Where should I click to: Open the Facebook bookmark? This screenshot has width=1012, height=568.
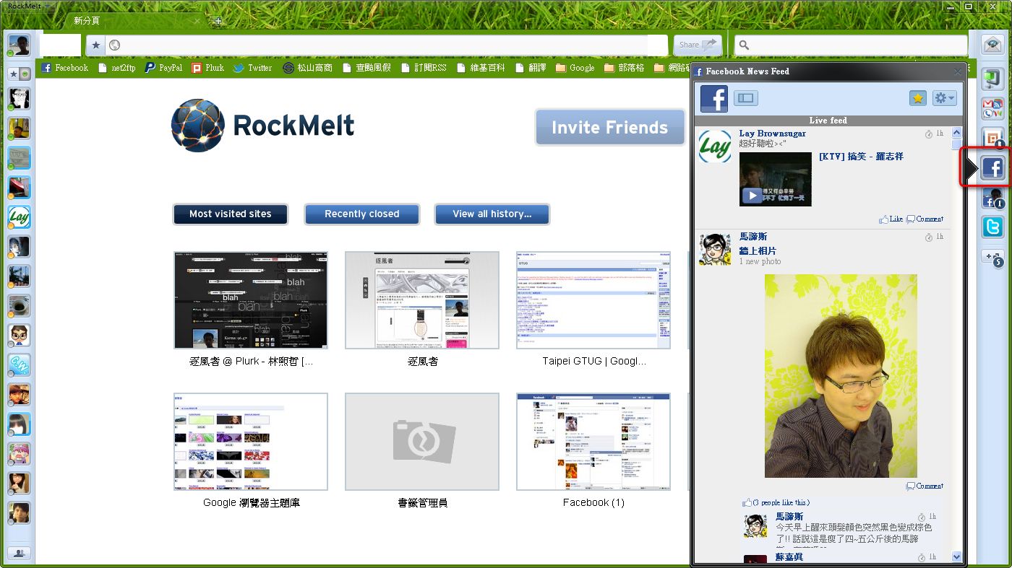[x=64, y=68]
